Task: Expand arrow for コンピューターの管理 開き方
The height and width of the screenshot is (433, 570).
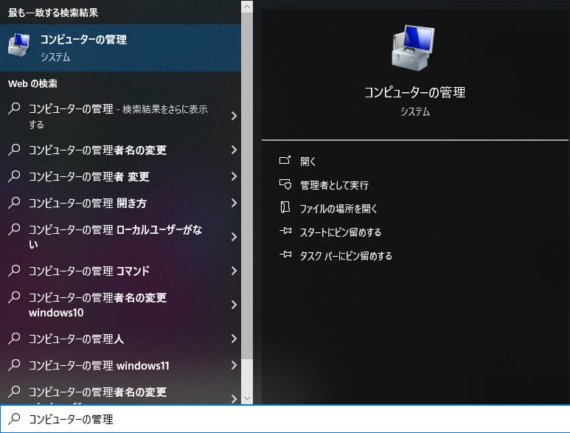Action: click(x=234, y=203)
